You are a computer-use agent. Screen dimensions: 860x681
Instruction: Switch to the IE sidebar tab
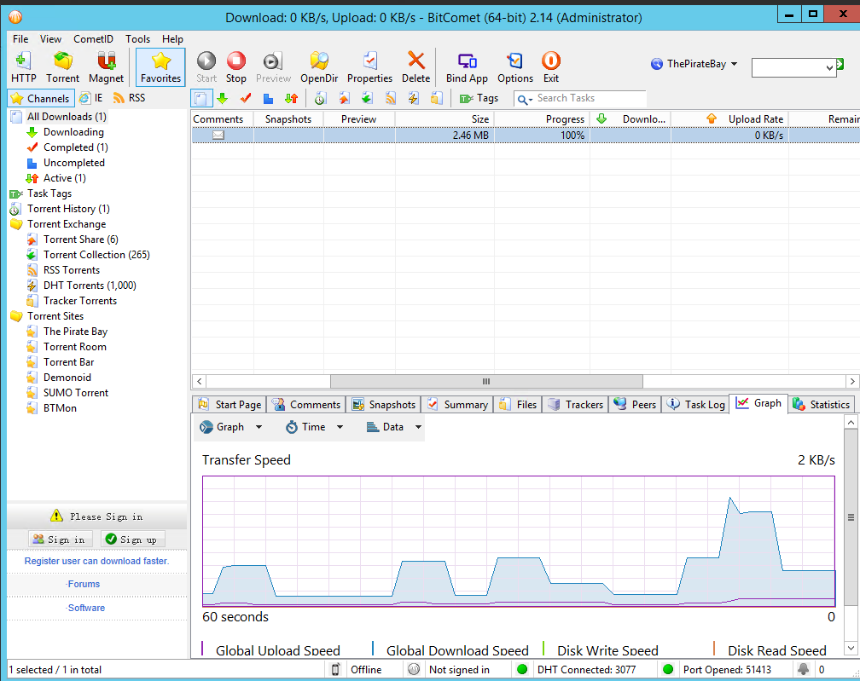coord(91,98)
